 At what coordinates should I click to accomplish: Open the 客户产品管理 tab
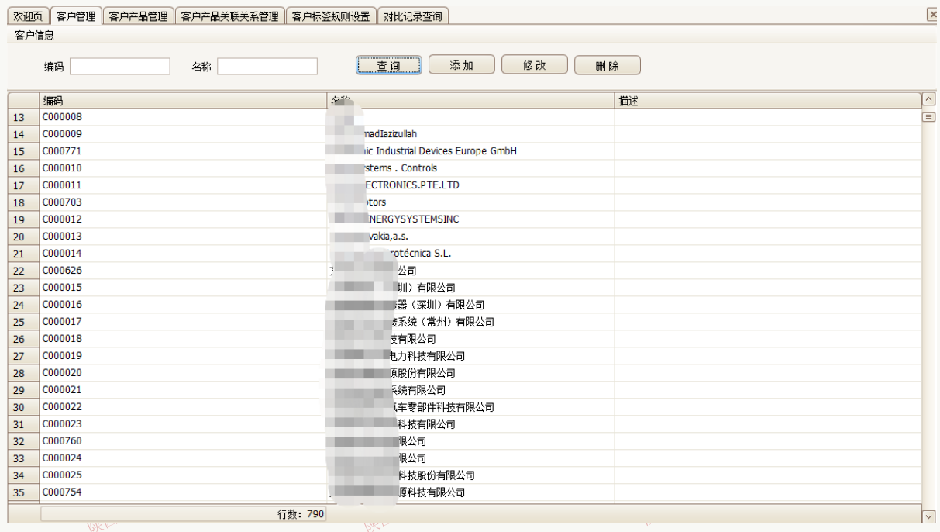tap(138, 16)
